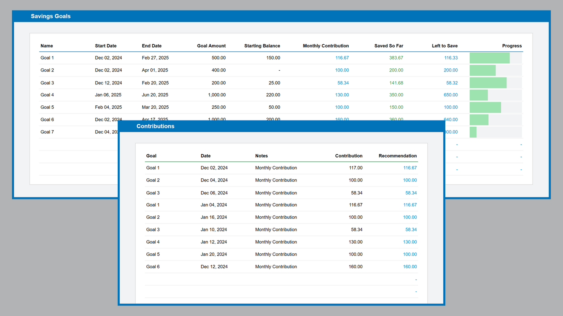Click the Starting Balance column header
This screenshot has width=563, height=316.
(262, 46)
